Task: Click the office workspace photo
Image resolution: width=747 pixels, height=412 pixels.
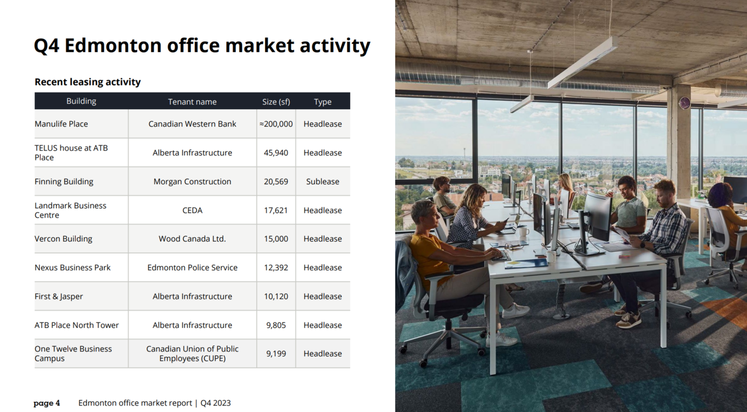Action: pos(571,206)
